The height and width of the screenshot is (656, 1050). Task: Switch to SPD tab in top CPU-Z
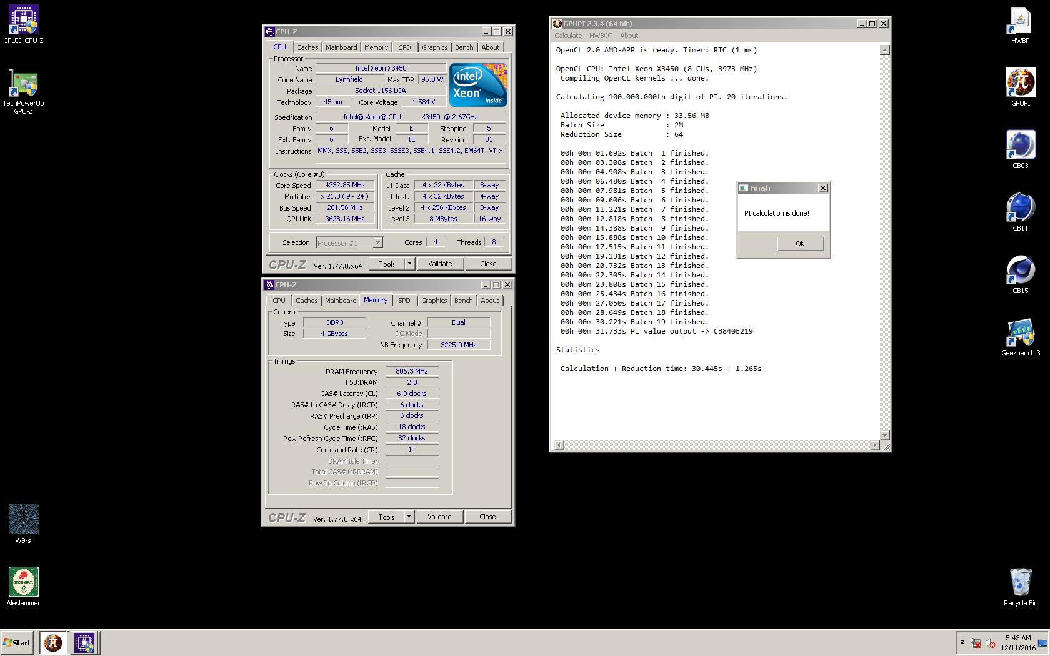(x=405, y=47)
